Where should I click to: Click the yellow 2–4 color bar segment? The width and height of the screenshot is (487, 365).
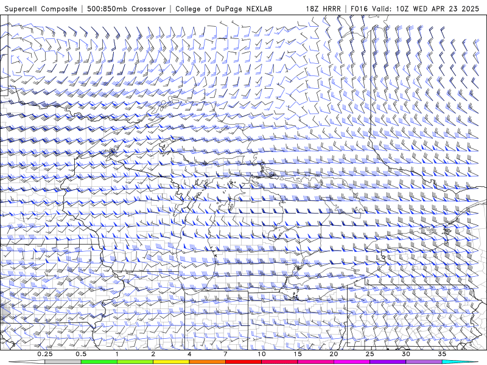(x=171, y=362)
